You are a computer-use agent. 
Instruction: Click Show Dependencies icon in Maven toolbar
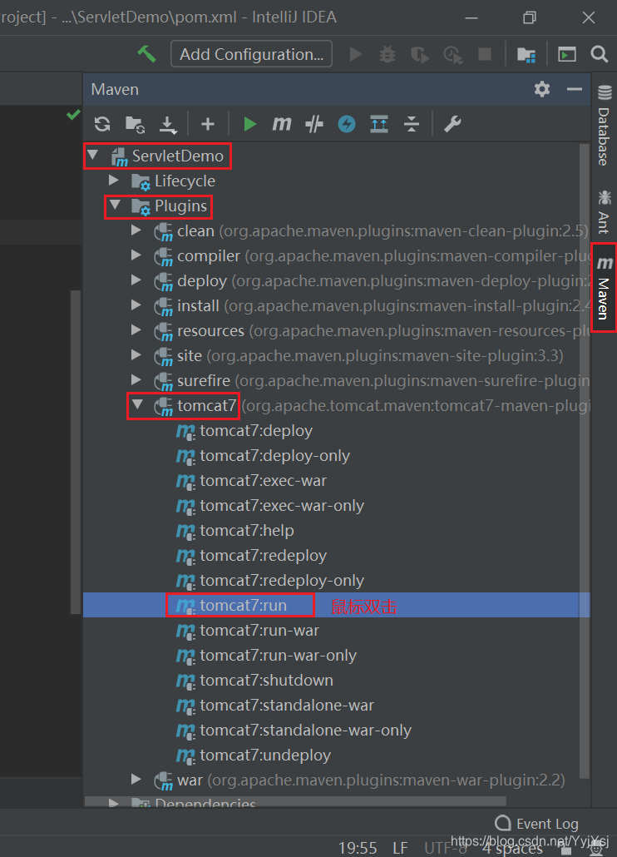tap(379, 124)
